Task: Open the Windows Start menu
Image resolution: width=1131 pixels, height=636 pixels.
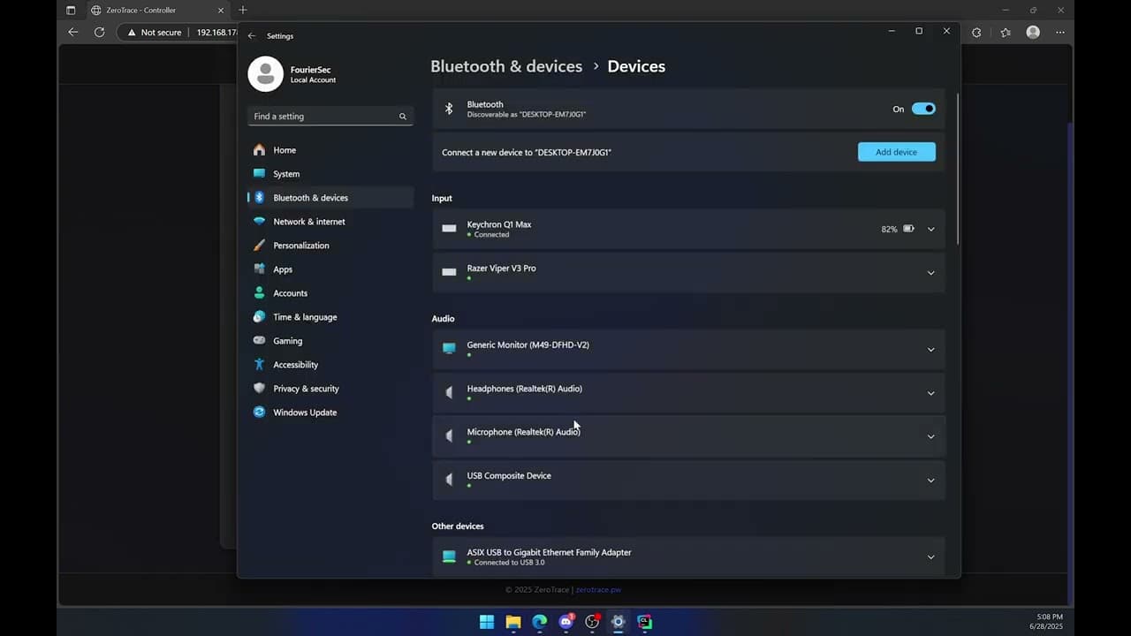Action: tap(487, 622)
